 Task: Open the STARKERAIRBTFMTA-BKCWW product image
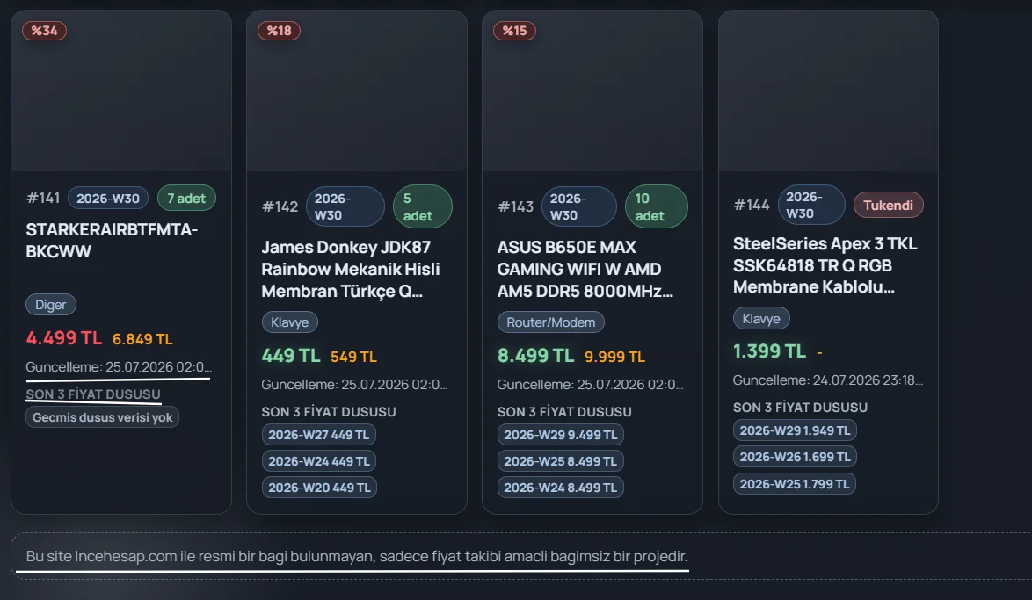coord(121,90)
